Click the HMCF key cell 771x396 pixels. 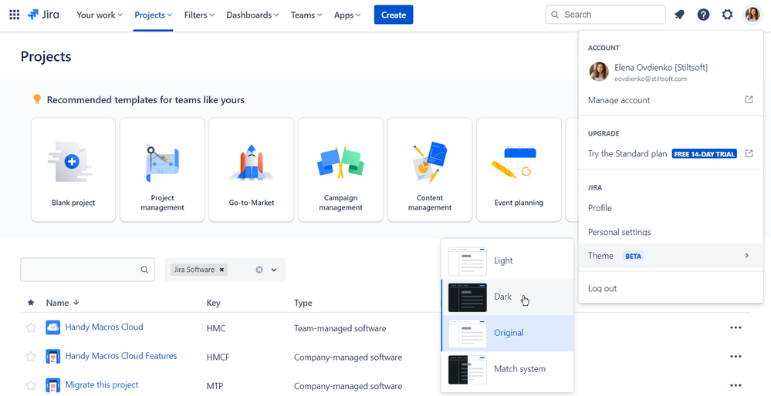tap(218, 357)
